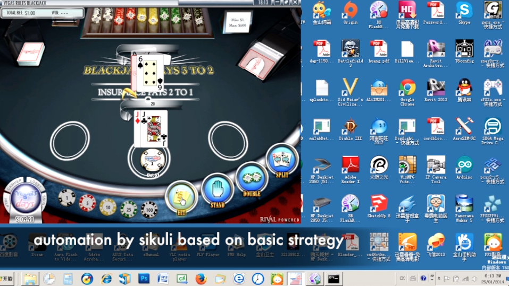Screen dimensions: 509x286
Task: Open Help tab on the Vegas Days dial
Action: tap(6, 203)
